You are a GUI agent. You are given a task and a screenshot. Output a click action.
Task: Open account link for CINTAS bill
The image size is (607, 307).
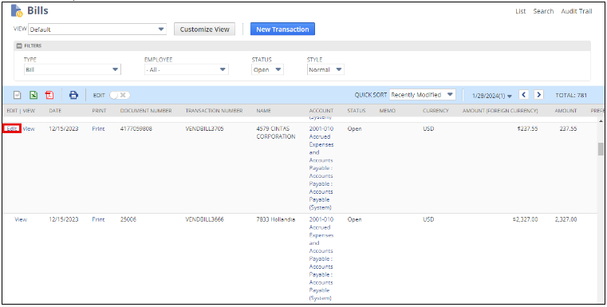point(321,168)
